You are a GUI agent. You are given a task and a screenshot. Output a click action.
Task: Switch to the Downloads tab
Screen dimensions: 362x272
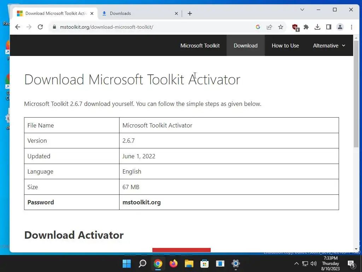[x=140, y=13]
